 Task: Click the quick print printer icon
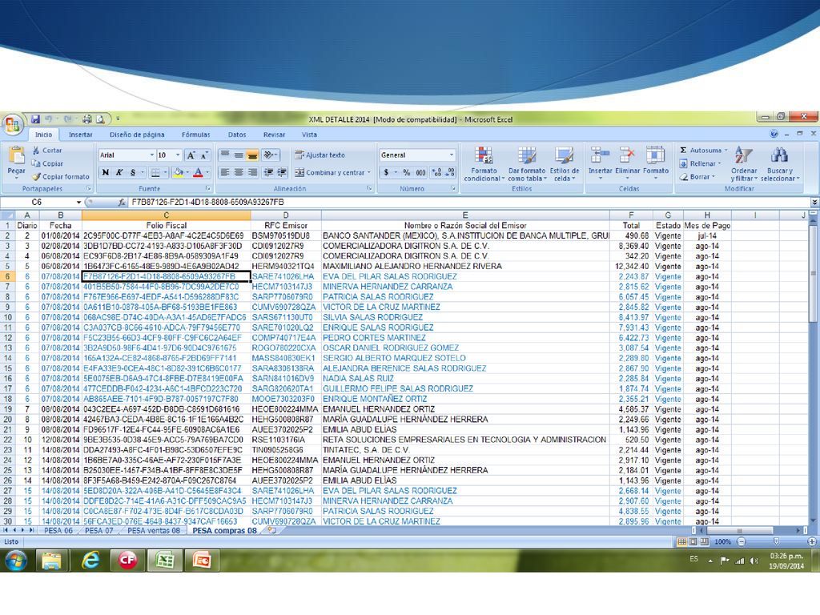(87, 119)
